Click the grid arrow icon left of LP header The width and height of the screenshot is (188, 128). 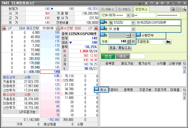(4, 28)
